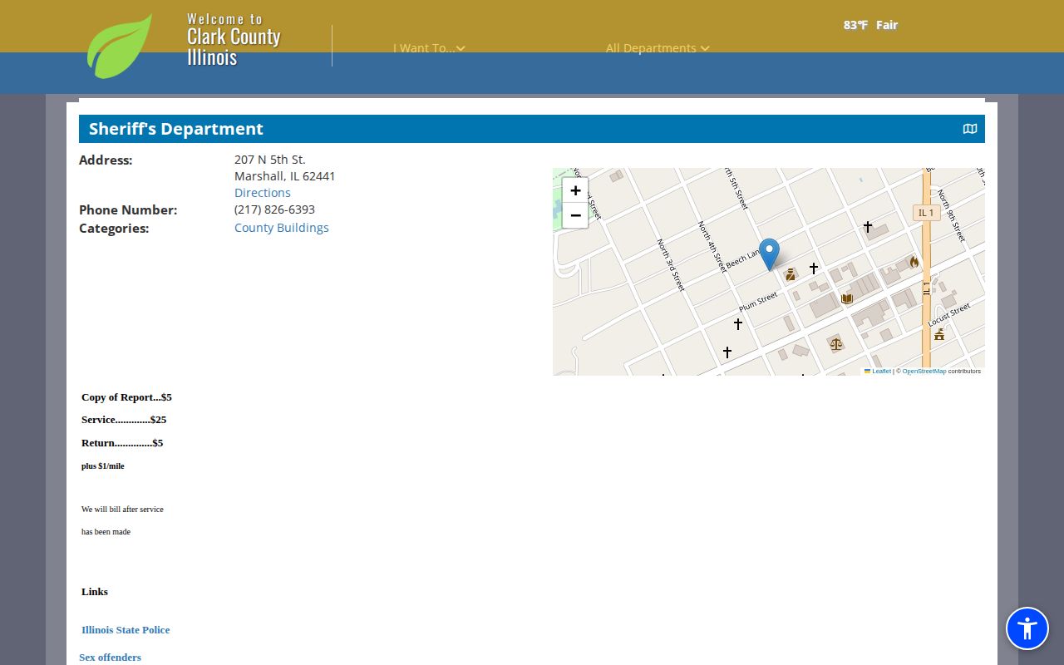The height and width of the screenshot is (665, 1064).
Task: Click the address line '207 N 5th St.'
Action: [270, 160]
